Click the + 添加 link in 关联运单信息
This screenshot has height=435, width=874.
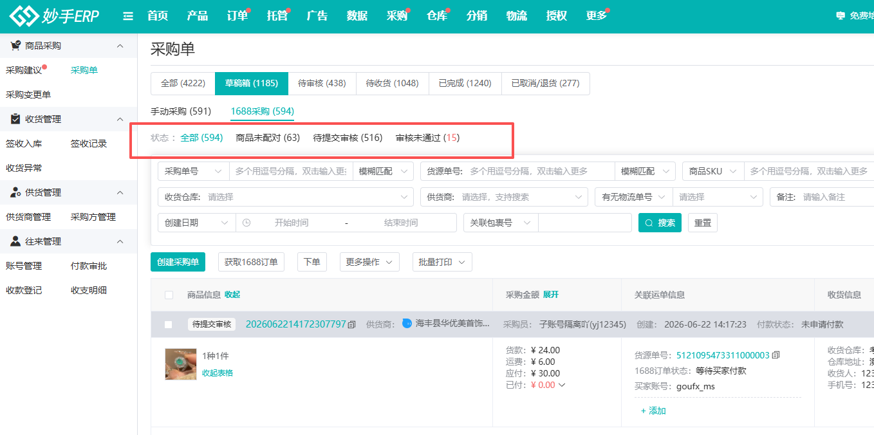(x=653, y=411)
